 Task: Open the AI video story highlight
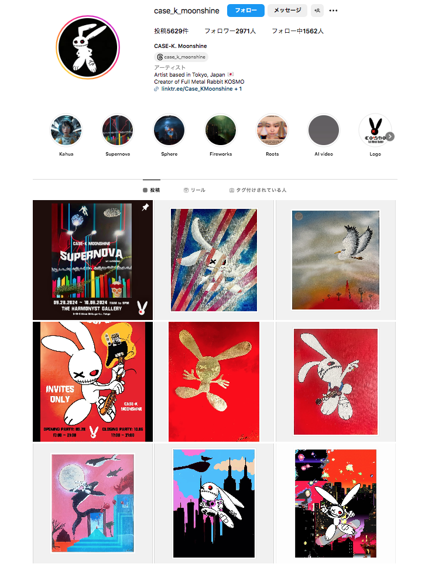(x=324, y=130)
